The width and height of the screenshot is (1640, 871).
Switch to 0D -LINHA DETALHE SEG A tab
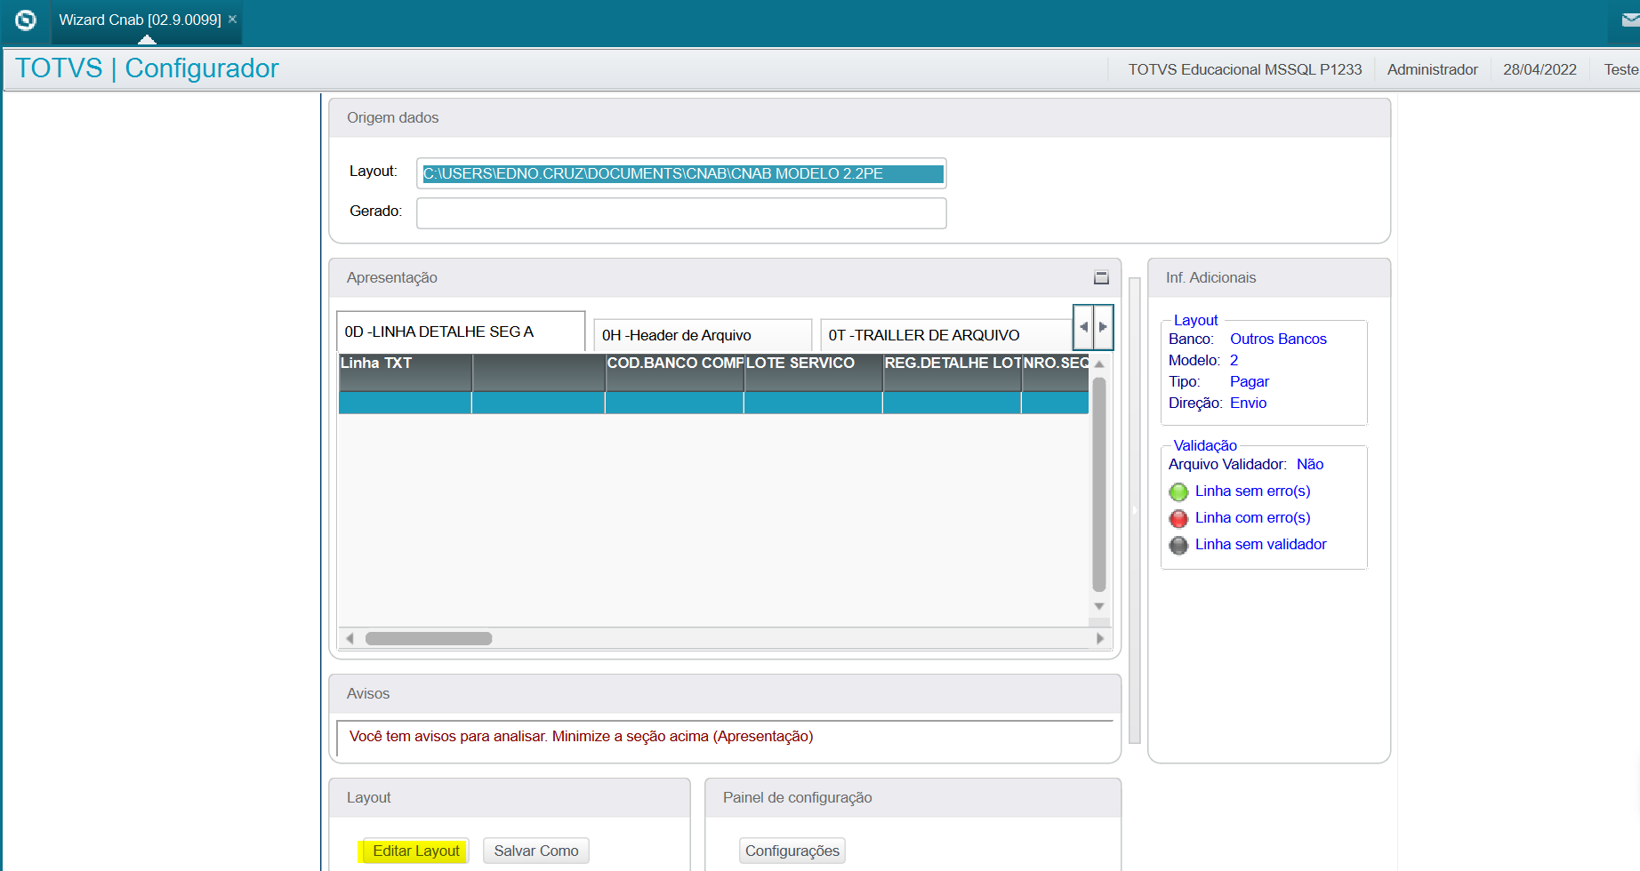coord(461,332)
